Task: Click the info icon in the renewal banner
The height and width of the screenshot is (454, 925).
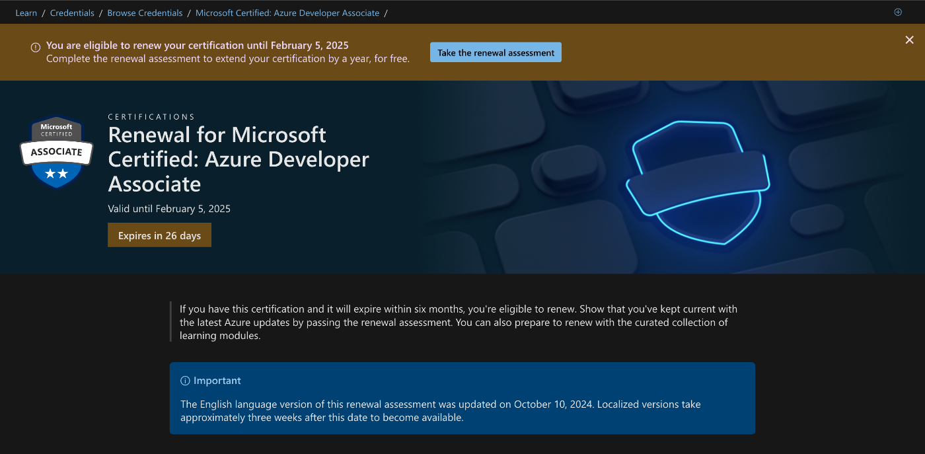Action: pyautogui.click(x=36, y=47)
